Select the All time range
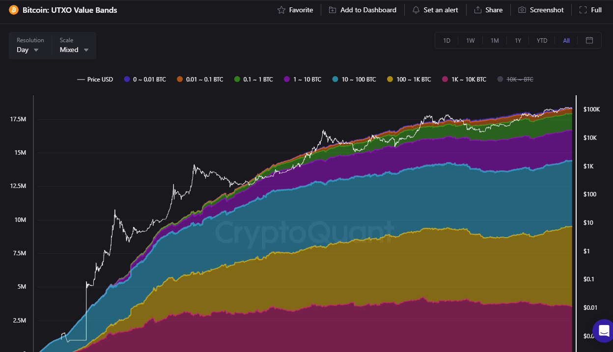 point(566,40)
